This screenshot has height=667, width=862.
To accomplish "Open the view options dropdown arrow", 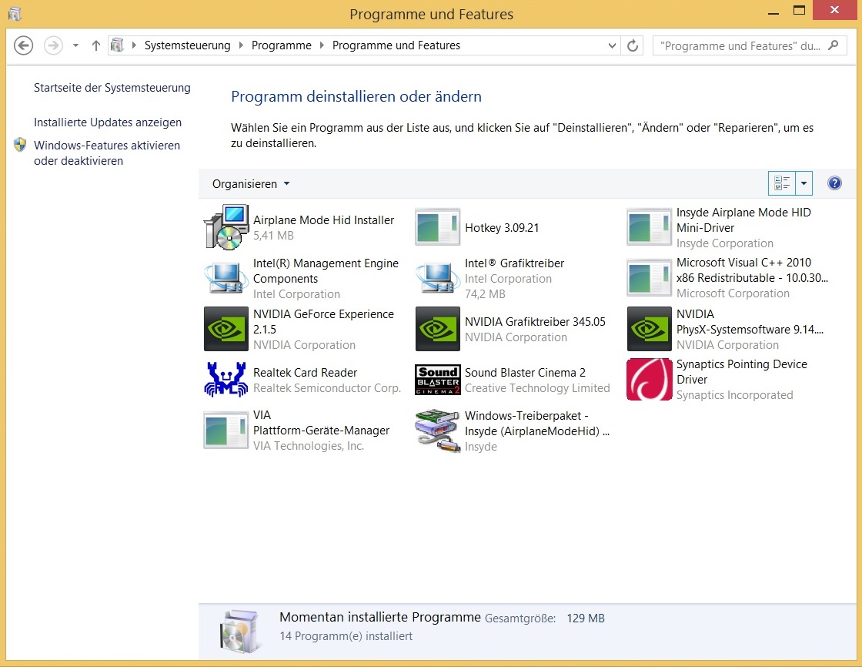I will tap(804, 183).
